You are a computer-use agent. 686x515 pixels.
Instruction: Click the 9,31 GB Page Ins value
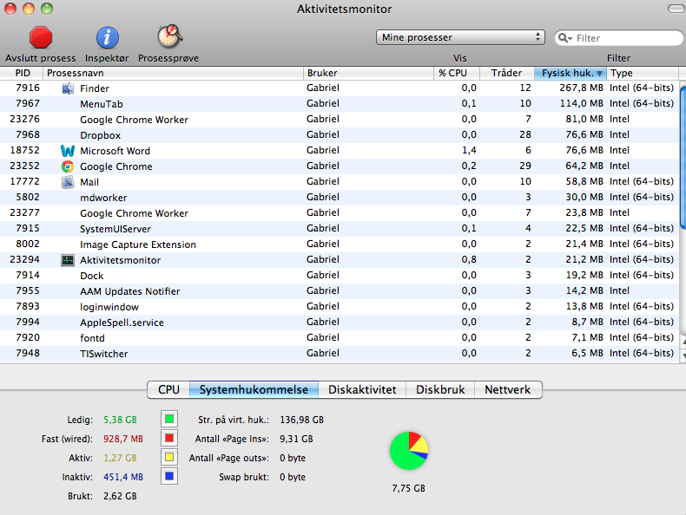point(296,439)
